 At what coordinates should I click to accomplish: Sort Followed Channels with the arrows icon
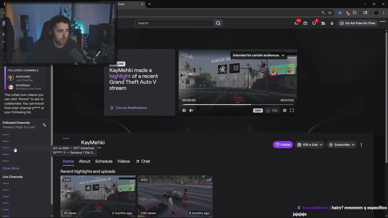click(x=44, y=125)
